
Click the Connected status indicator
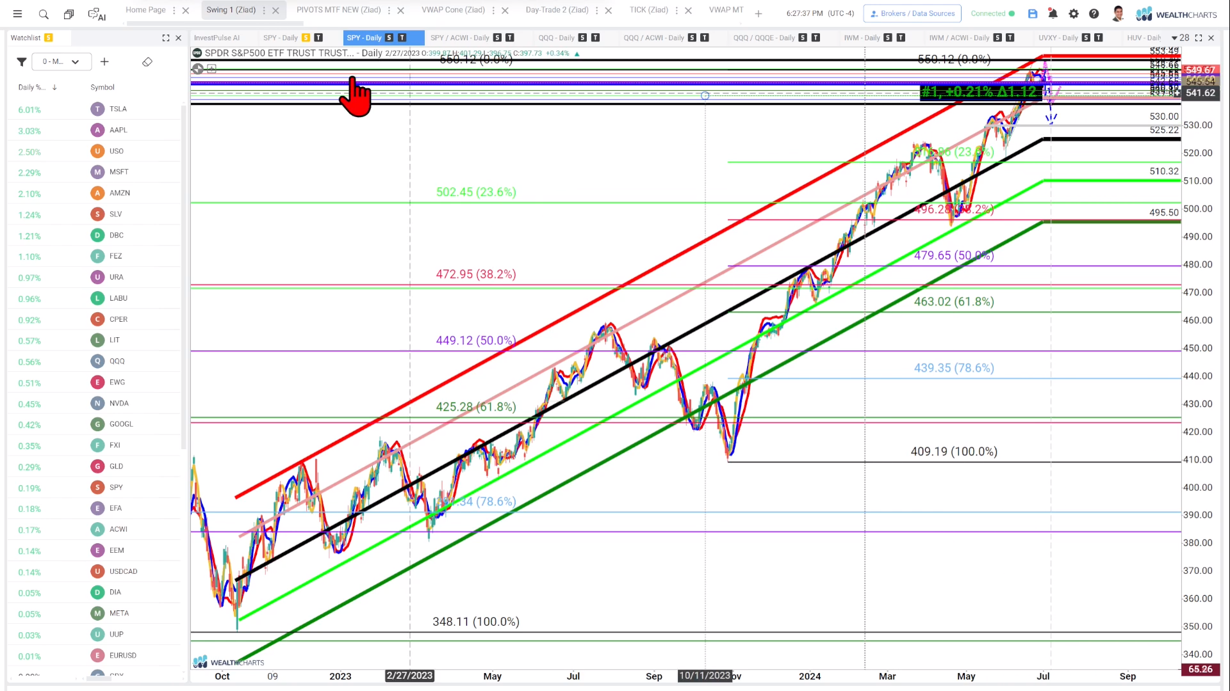point(992,13)
